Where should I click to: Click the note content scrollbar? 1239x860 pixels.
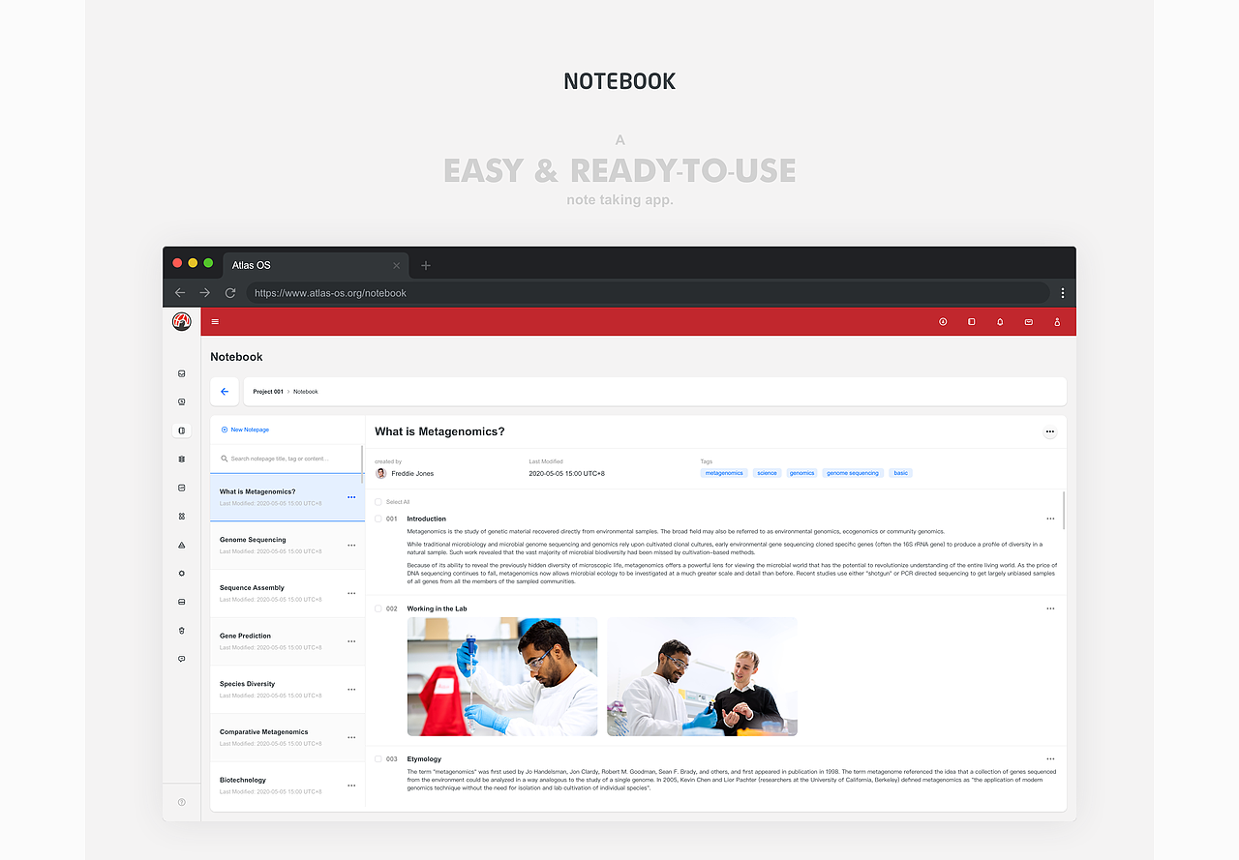point(1064,510)
